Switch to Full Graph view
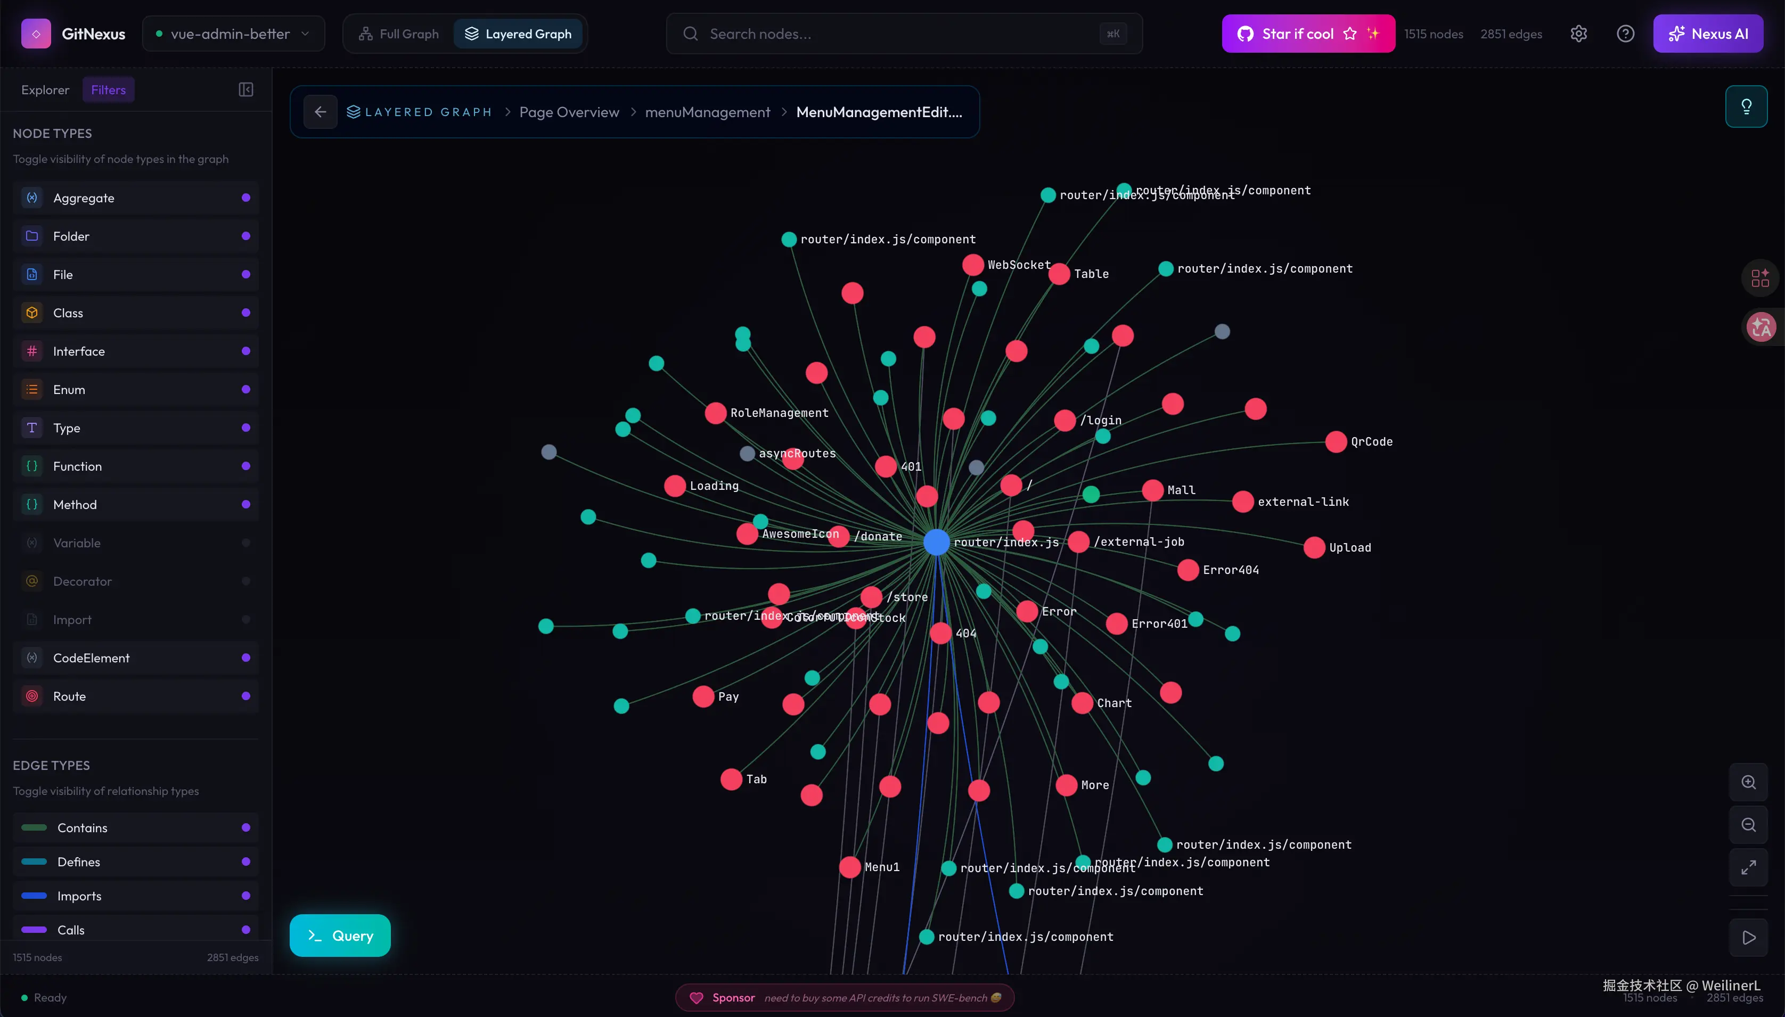The width and height of the screenshot is (1785, 1017). [399, 34]
